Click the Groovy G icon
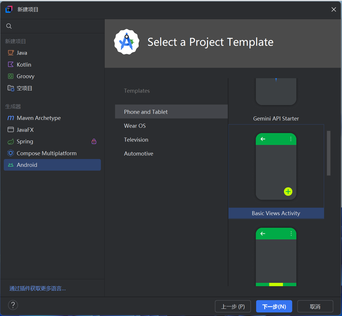This screenshot has width=342, height=316. (11, 76)
